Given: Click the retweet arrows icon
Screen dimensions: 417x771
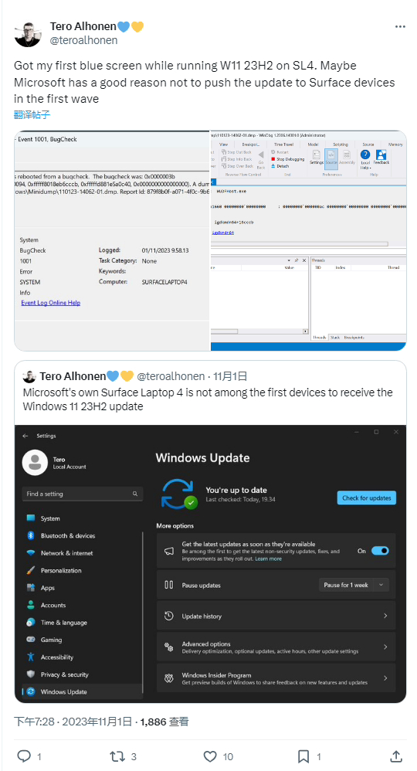Looking at the screenshot, I should click(x=117, y=756).
